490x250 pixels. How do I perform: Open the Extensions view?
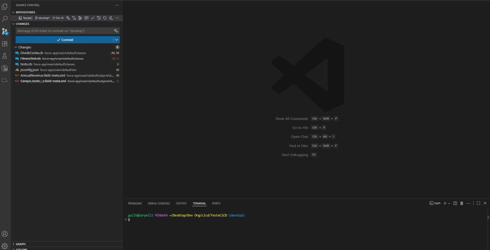coord(5,44)
